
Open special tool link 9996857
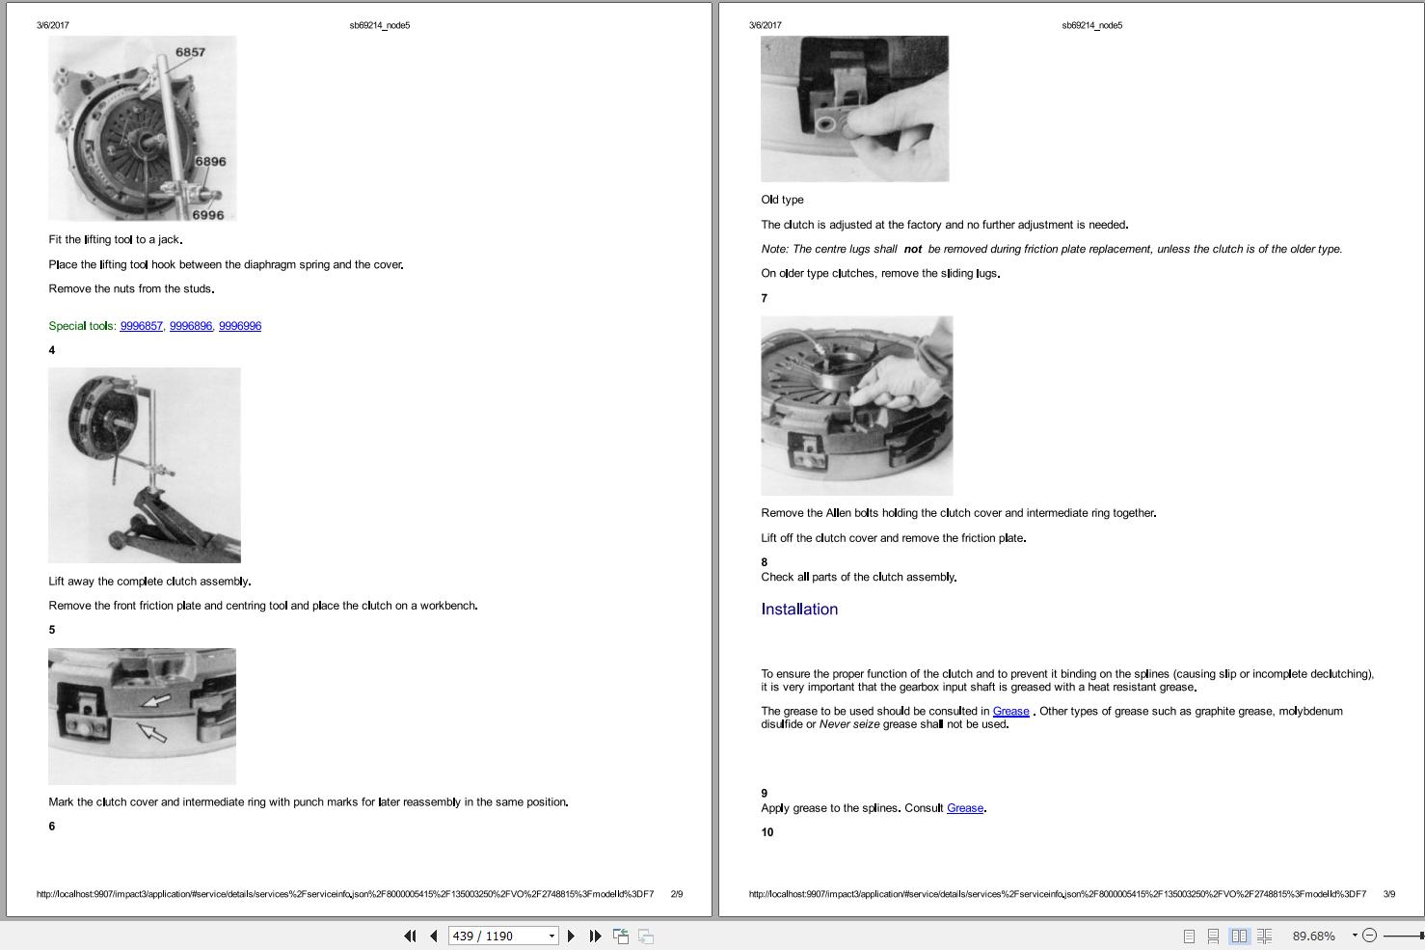pyautogui.click(x=142, y=326)
